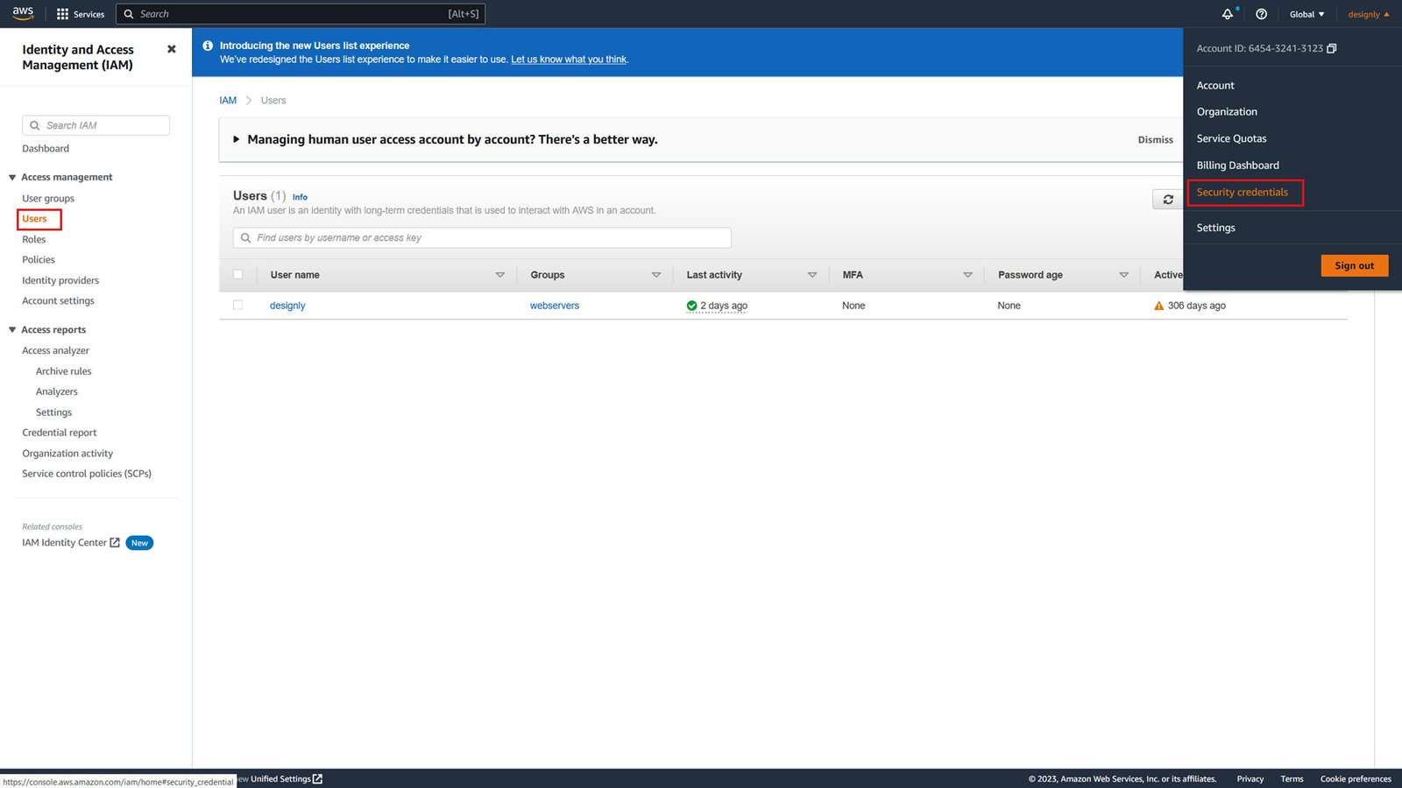Open help via the question mark icon

pos(1261,14)
